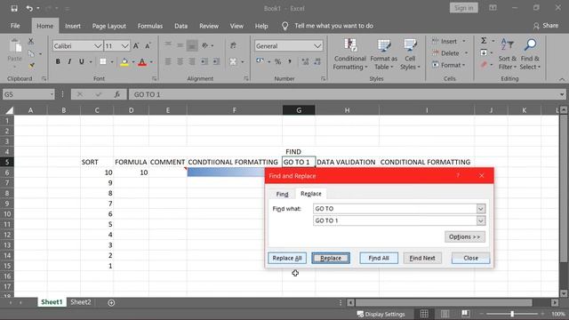
Task: Toggle Underline formatting
Action: pyautogui.click(x=81, y=61)
